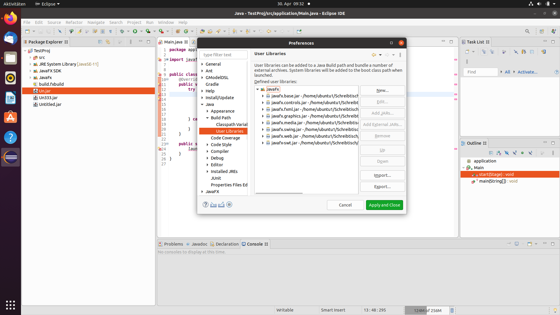Viewport: 560px width, 315px height.
Task: Click the Cancel button
Action: click(x=345, y=205)
